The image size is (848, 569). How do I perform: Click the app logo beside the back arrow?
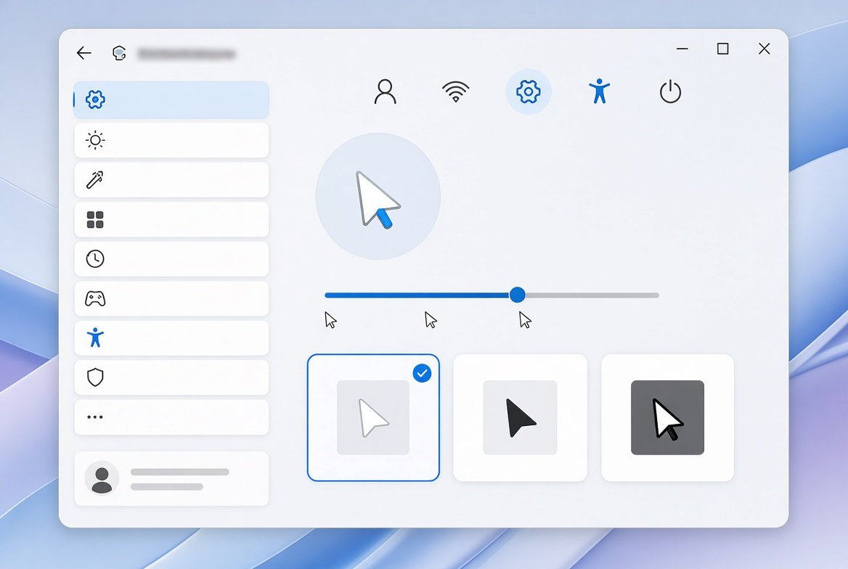119,53
